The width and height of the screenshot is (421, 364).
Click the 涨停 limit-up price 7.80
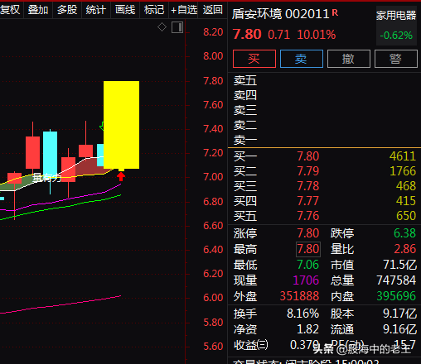(x=308, y=233)
